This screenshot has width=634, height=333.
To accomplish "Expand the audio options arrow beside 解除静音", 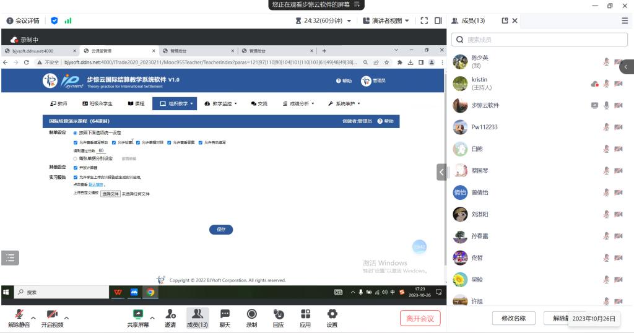I will [x=33, y=318].
